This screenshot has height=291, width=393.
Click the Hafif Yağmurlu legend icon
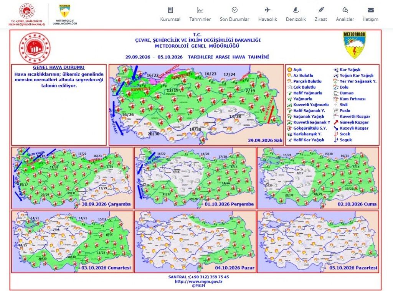pos(290,93)
